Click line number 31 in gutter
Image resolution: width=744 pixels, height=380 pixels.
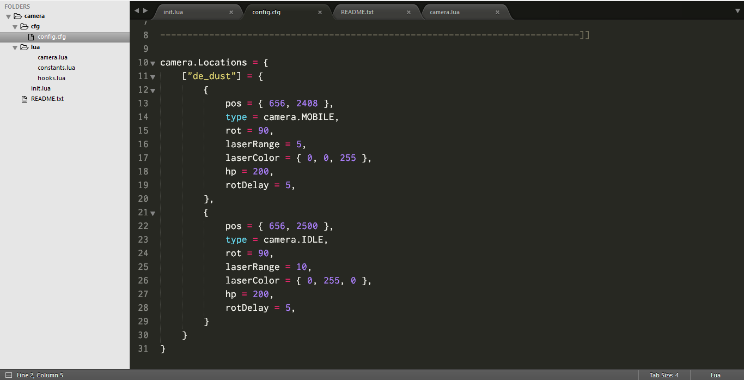pyautogui.click(x=143, y=348)
